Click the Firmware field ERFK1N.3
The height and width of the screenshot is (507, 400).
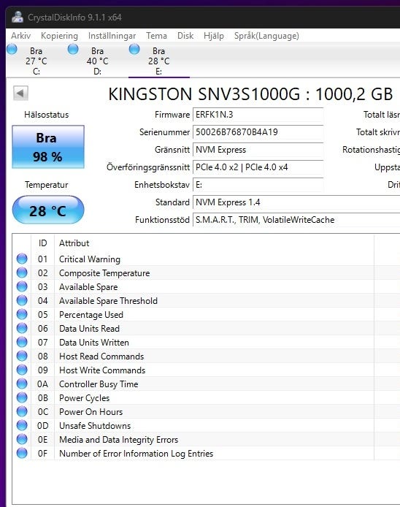258,115
